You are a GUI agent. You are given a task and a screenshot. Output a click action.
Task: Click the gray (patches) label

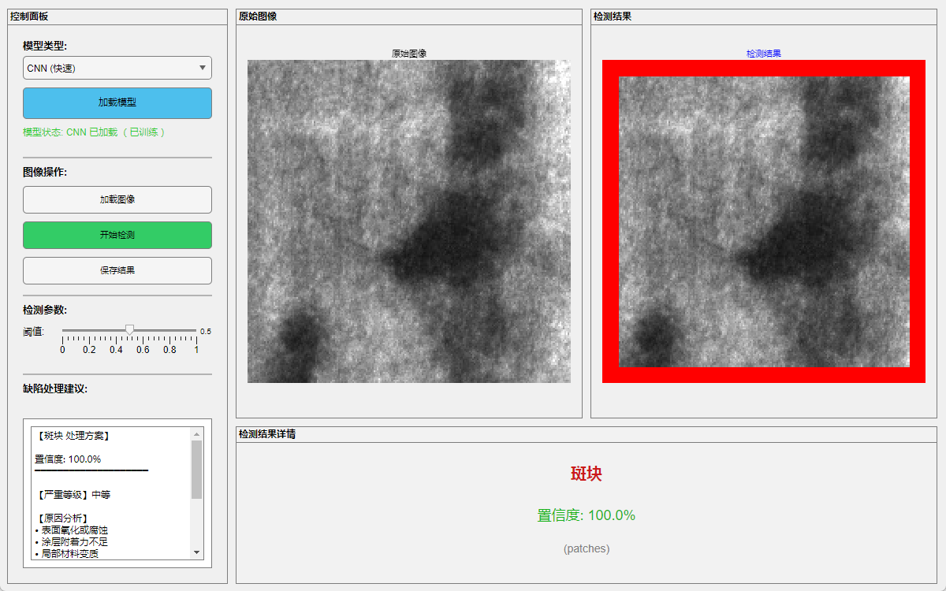[587, 548]
